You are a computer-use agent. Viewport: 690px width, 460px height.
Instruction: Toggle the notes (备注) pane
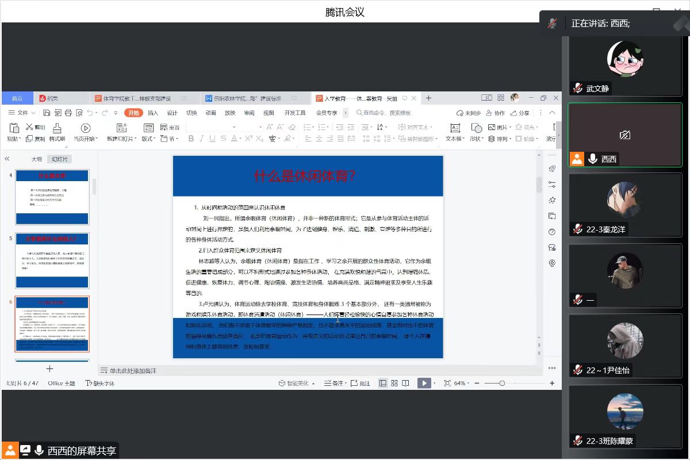(334, 384)
